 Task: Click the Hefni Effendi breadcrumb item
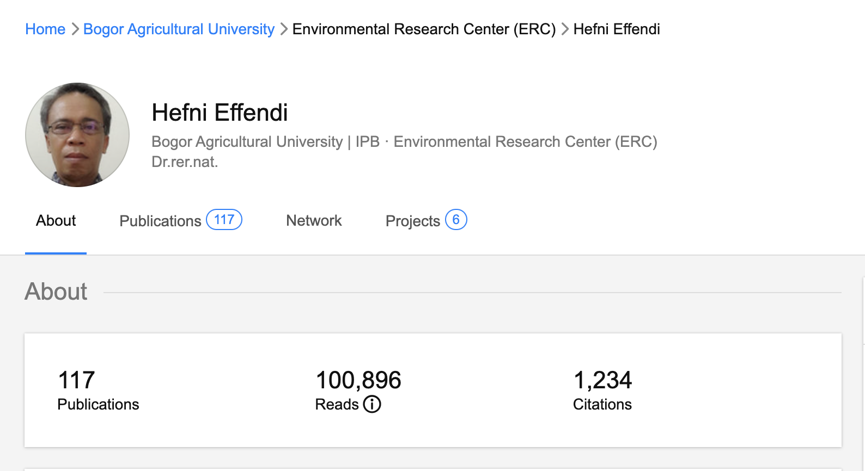coord(617,29)
